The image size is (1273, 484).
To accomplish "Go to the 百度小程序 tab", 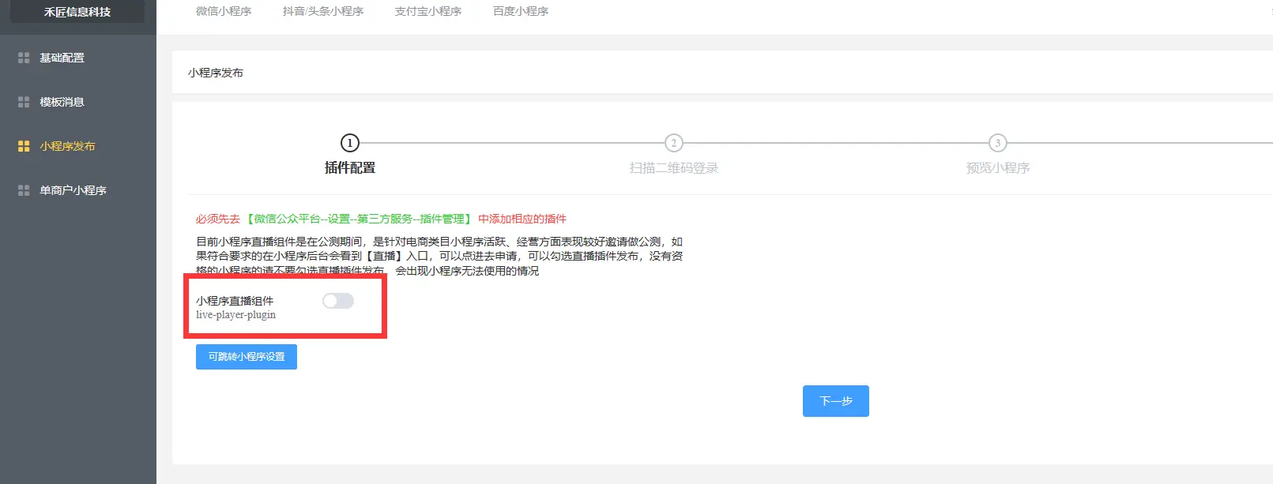I will tap(521, 11).
